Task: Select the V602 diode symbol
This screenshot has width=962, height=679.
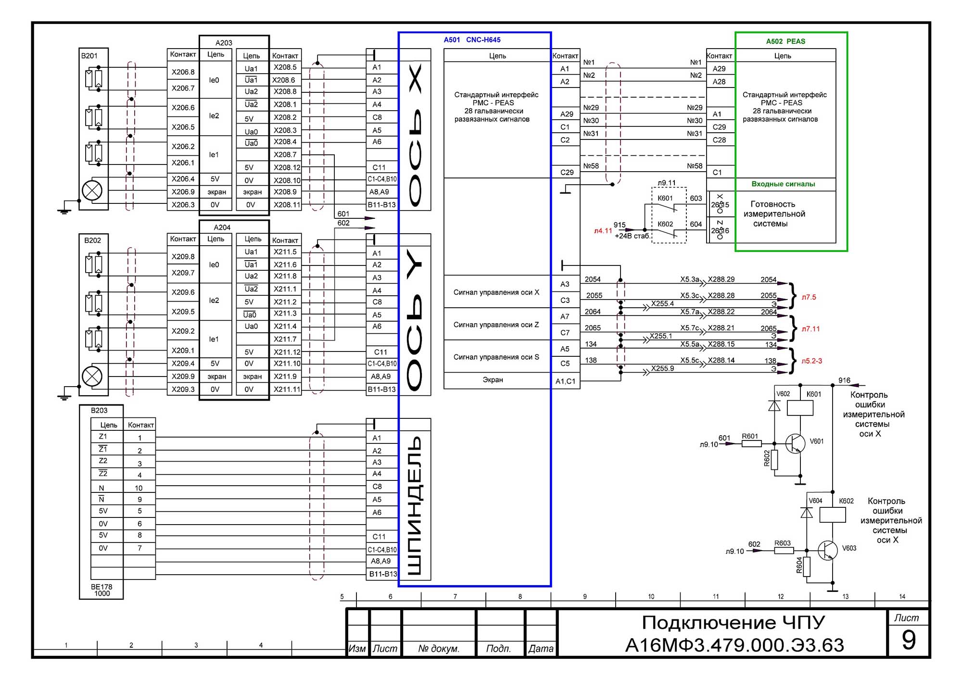Action: (774, 406)
